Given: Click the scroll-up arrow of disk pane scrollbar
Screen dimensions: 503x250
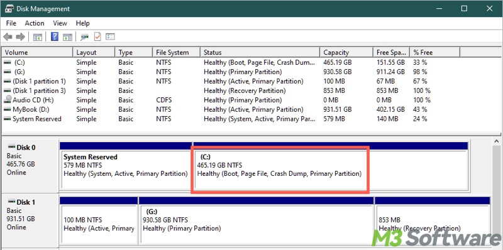Looking at the screenshot, I should (x=496, y=141).
